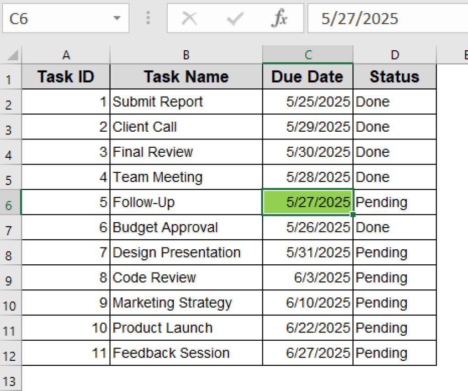Select the highlighted green cell with 5/27/2025
The width and height of the screenshot is (468, 391).
pos(307,202)
